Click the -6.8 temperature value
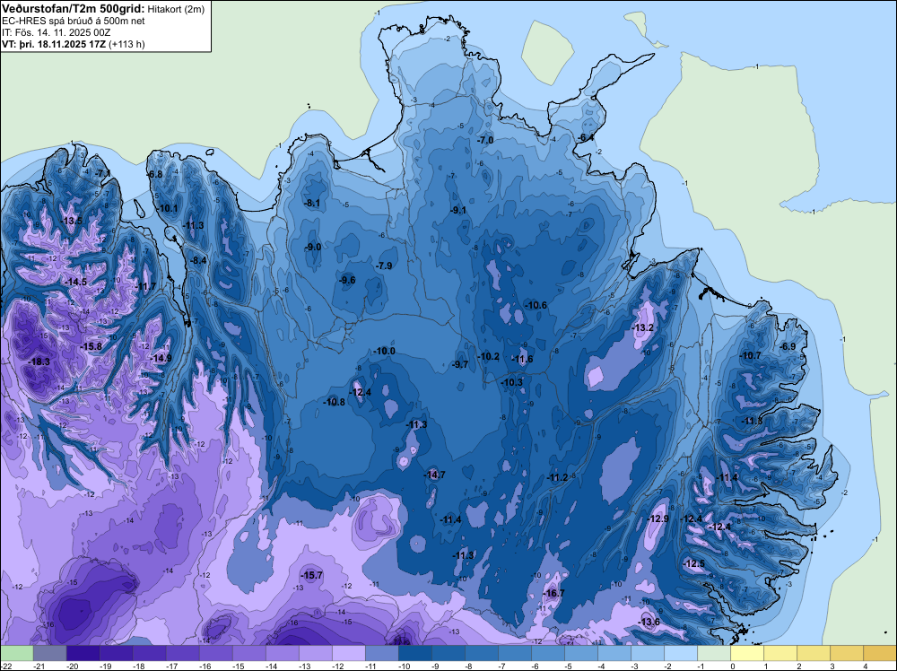Screen dimensions: 897x671 (x=154, y=174)
